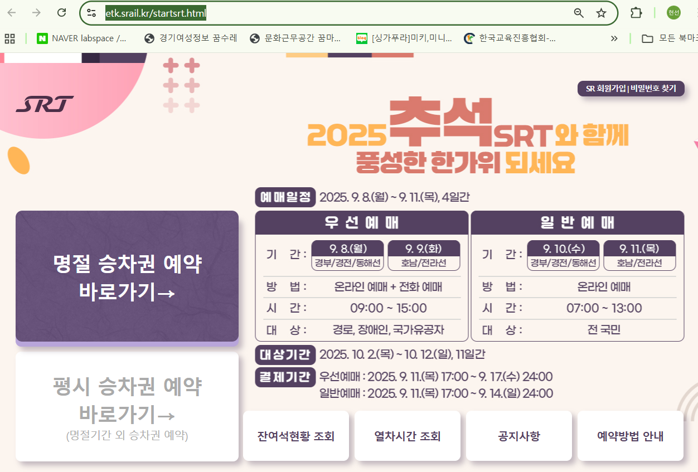The image size is (698, 472).
Task: Click 비밀번호 찾기 link
Action: [653, 89]
